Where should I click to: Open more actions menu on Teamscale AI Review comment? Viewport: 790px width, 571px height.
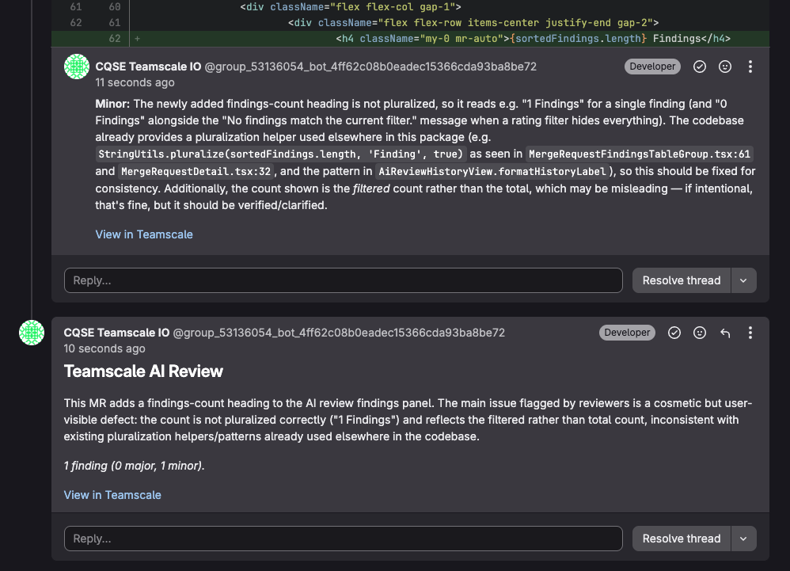(x=750, y=333)
